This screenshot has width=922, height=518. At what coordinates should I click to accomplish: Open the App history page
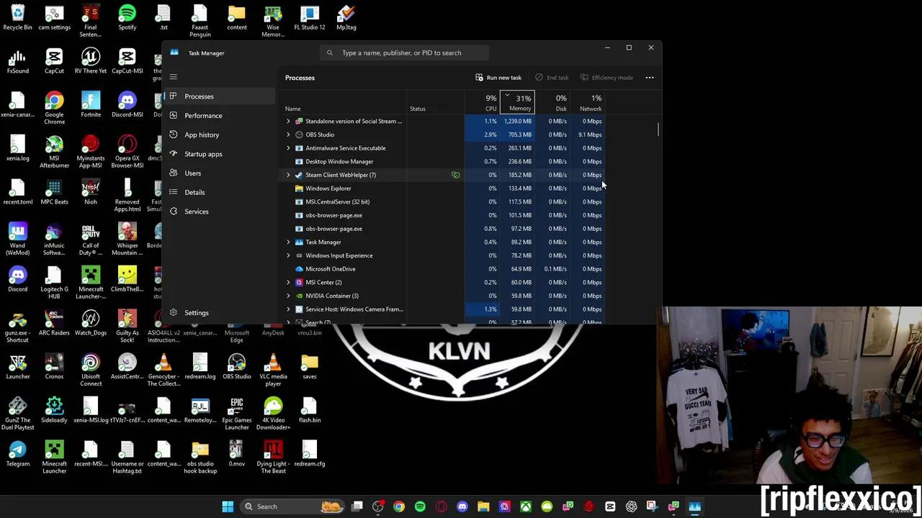219,135
